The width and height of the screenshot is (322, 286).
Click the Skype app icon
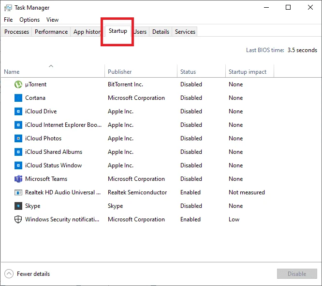point(18,206)
